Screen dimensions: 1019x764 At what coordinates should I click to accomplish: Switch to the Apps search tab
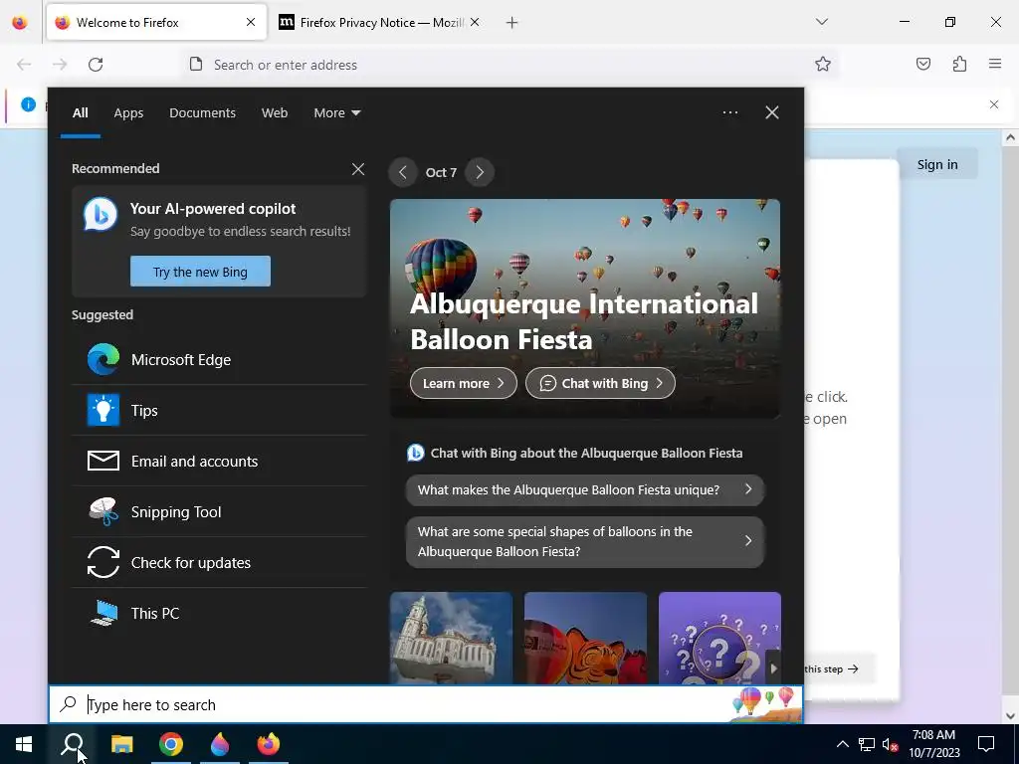tap(128, 113)
